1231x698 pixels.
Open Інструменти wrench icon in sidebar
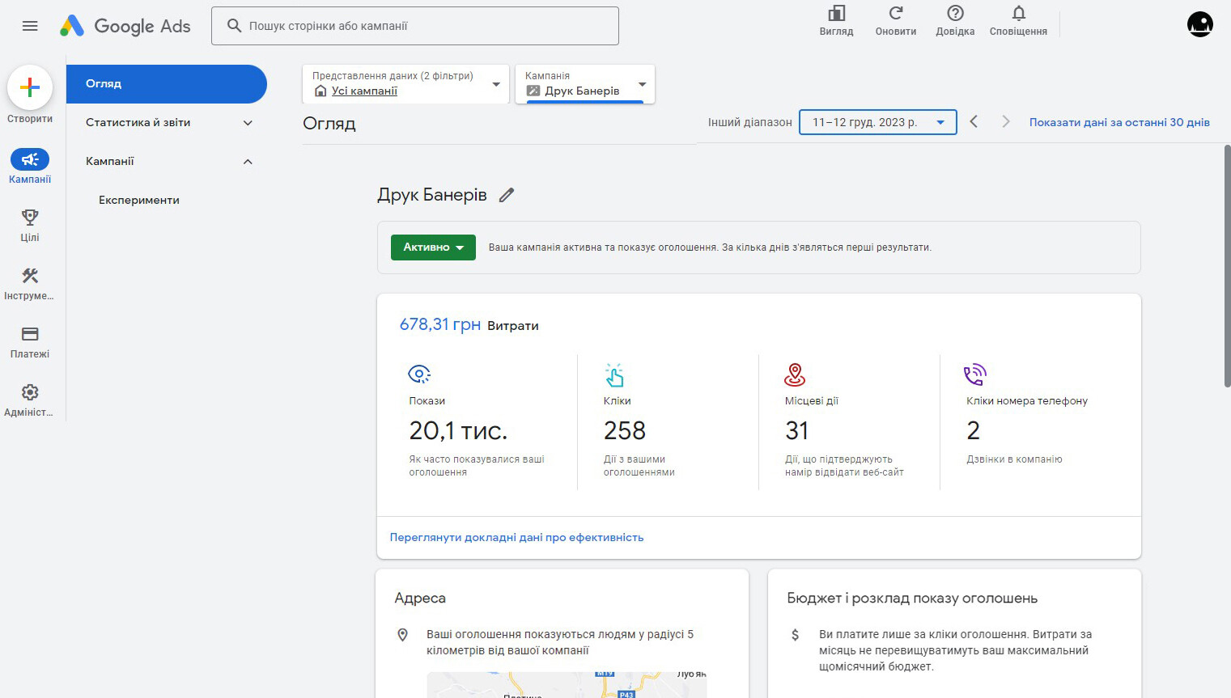[30, 276]
